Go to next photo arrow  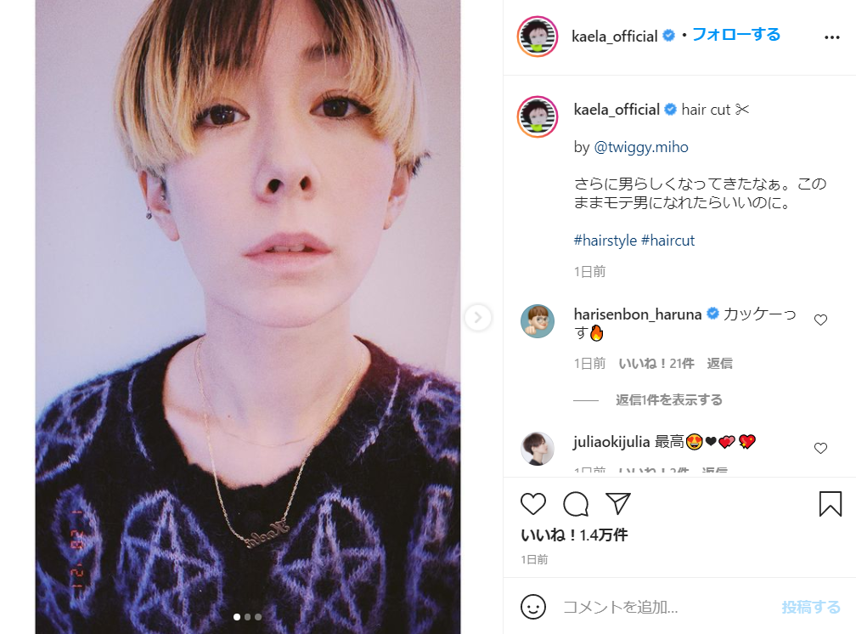coord(478,317)
